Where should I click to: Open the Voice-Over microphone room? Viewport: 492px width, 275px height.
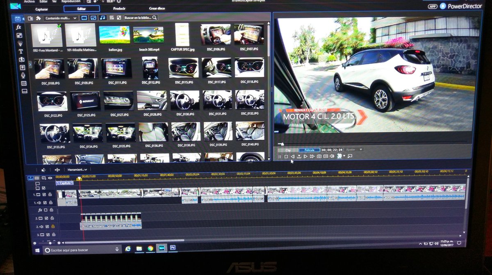(x=23, y=75)
